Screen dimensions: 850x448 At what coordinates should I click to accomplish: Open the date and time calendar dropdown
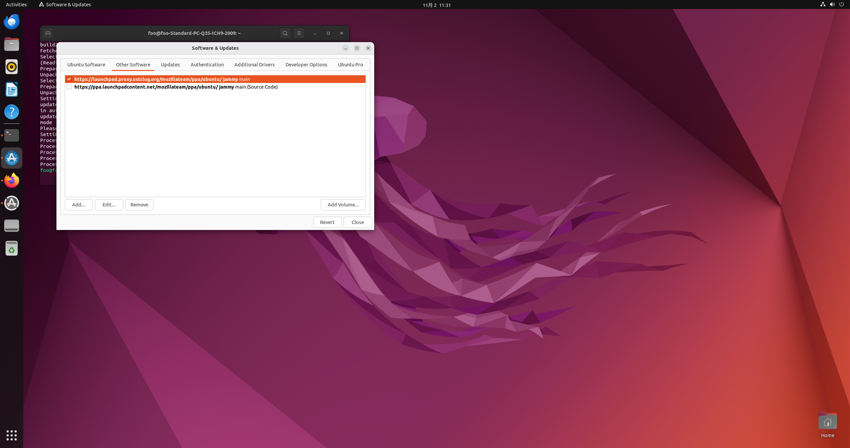pyautogui.click(x=437, y=5)
